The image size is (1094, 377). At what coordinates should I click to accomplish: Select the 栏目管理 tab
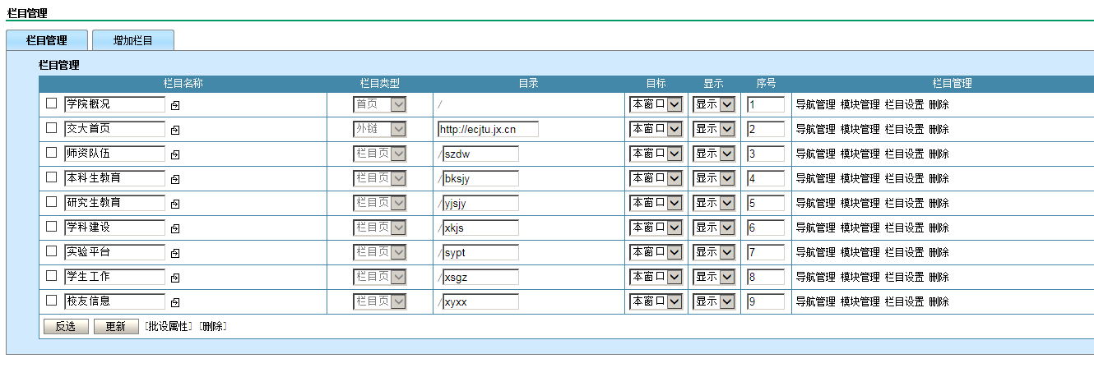click(46, 40)
